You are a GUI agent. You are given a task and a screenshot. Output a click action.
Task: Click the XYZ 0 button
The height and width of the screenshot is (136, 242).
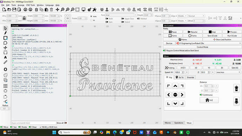[183, 68]
